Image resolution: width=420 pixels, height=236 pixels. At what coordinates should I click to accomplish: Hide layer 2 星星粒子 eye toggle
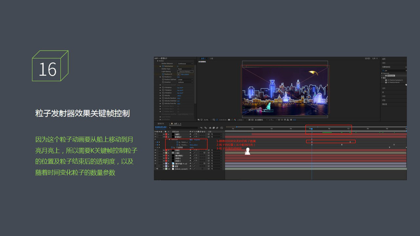pos(155,137)
